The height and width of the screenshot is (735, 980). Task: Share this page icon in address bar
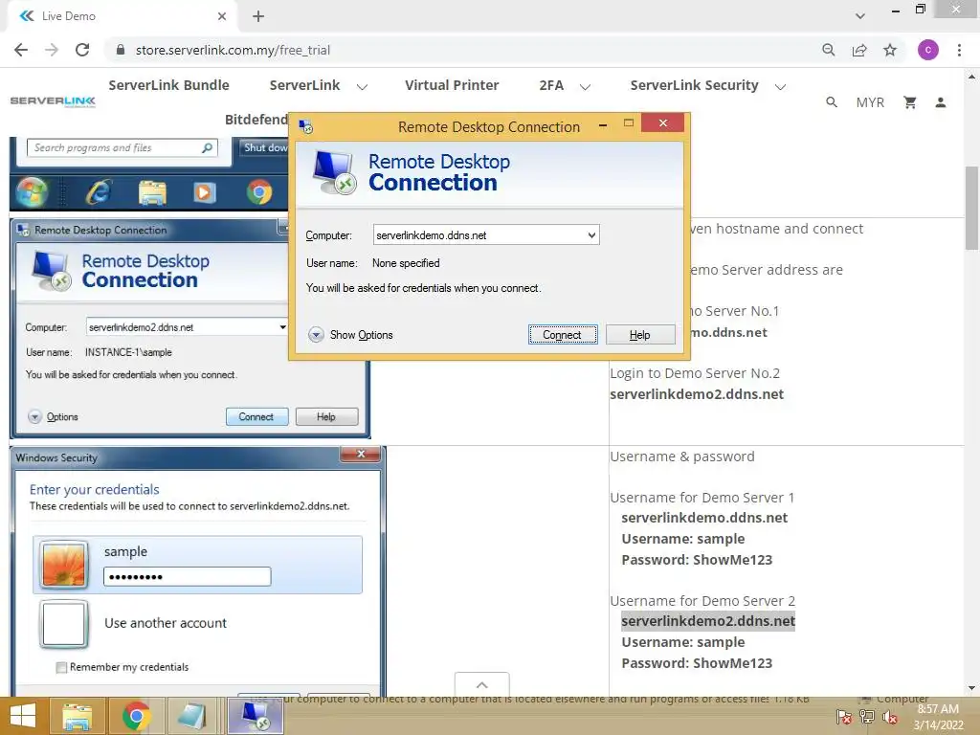pyautogui.click(x=859, y=50)
